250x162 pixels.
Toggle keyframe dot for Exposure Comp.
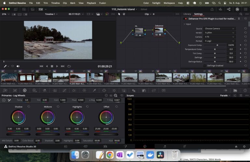click(x=241, y=45)
